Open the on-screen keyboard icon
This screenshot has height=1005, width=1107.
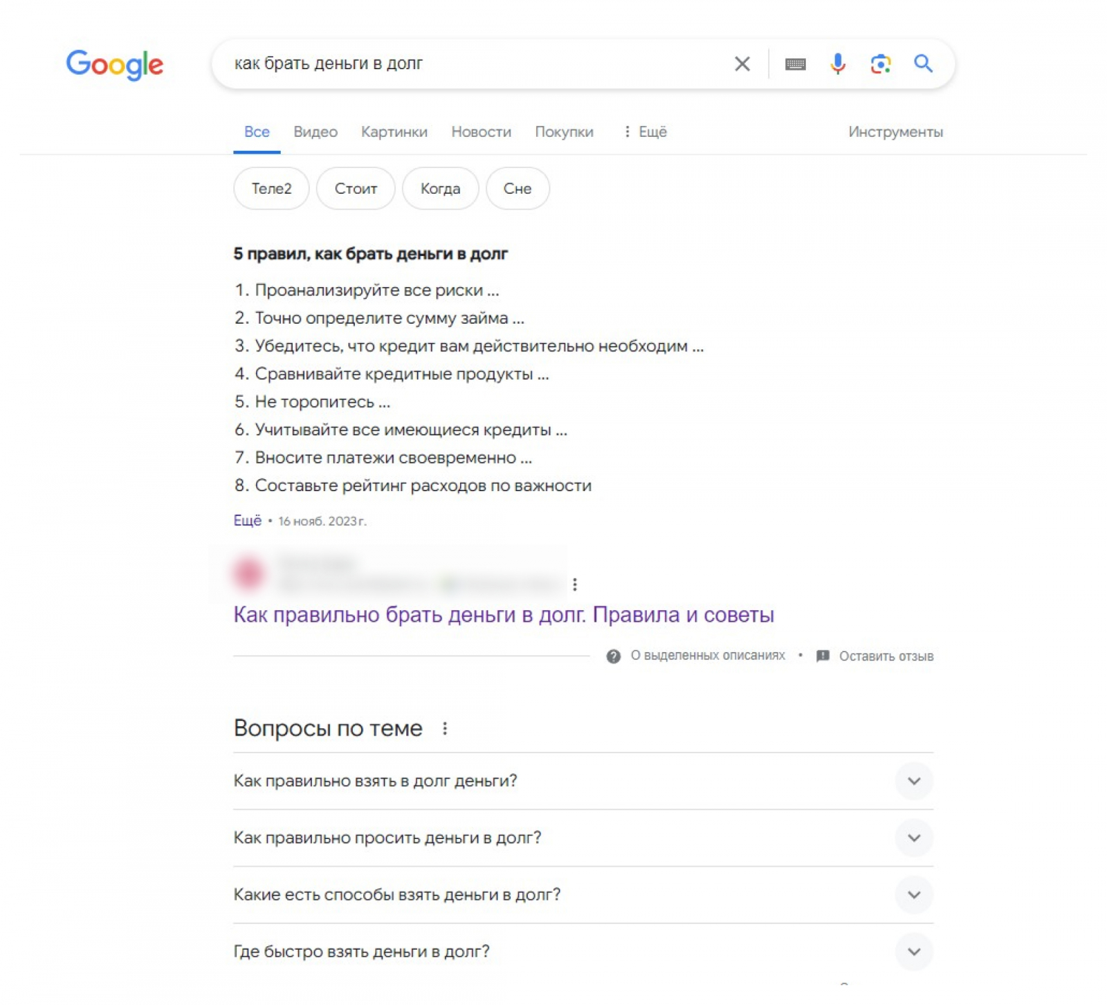[x=795, y=64]
